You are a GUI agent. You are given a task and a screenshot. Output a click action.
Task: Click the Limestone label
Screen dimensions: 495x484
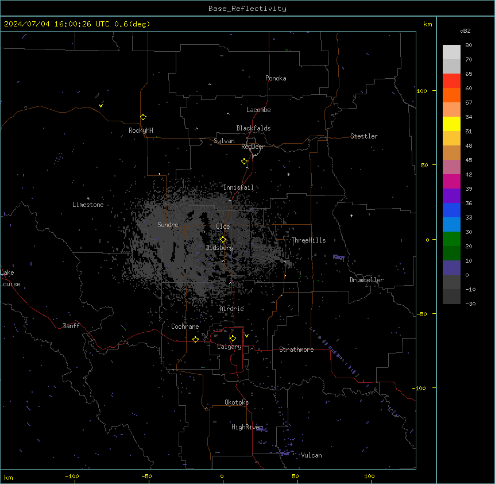88,205
